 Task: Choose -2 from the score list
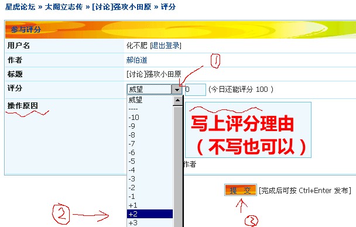(x=150, y=188)
